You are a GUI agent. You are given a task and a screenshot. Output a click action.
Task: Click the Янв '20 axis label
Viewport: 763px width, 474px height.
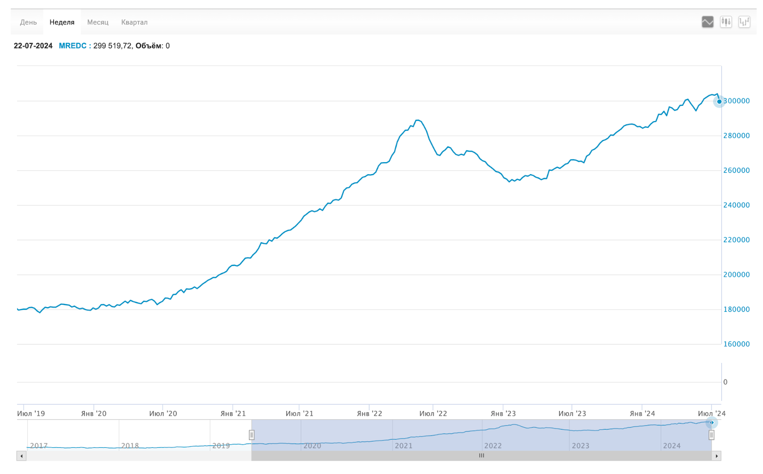(x=94, y=413)
